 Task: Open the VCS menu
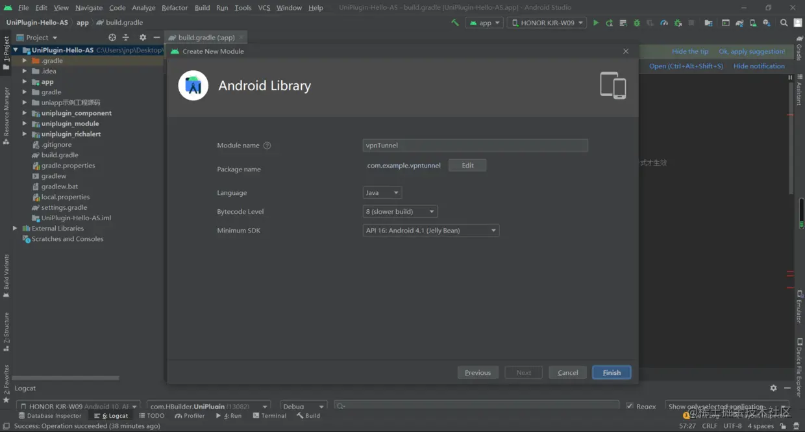[264, 8]
